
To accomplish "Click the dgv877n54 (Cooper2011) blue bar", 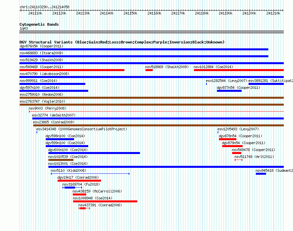I will pos(229,91).
